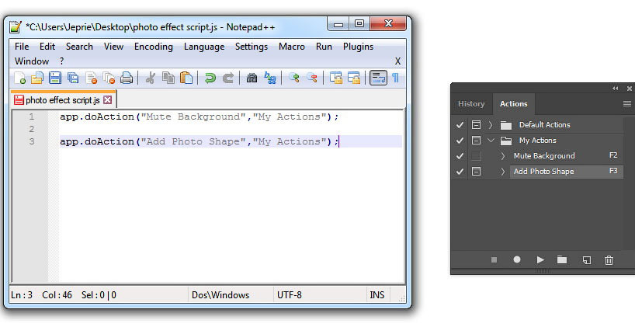Select the Add Photo Shape action row
The height and width of the screenshot is (334, 635).
(566, 171)
